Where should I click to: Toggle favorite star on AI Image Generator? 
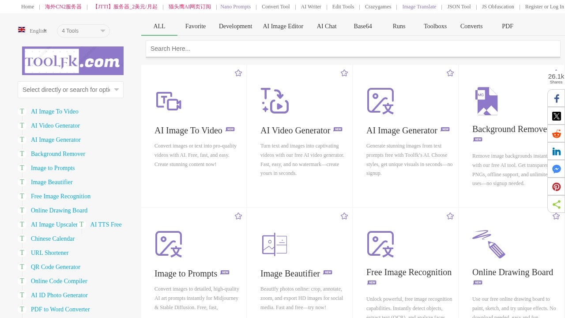[x=450, y=73]
